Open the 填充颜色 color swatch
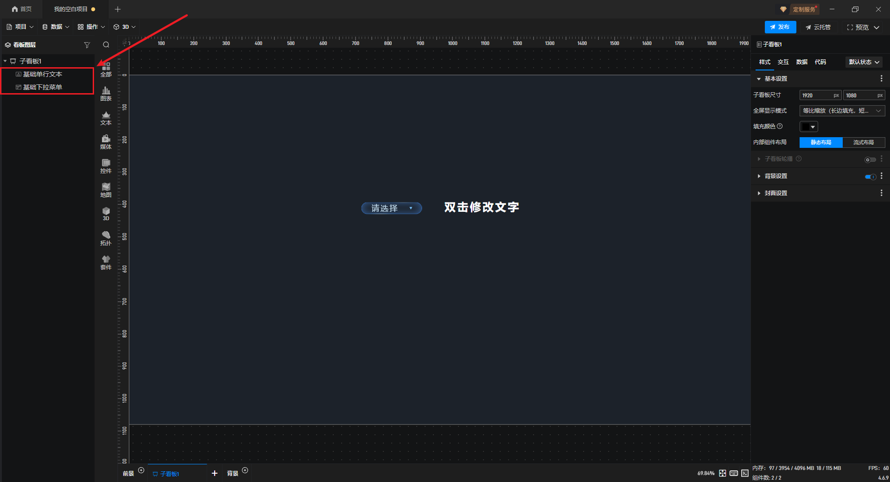Viewport: 890px width, 482px height. [808, 127]
